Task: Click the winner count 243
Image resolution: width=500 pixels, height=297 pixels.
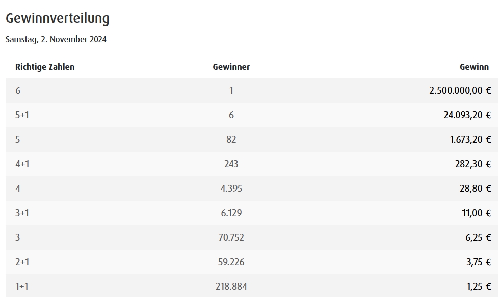Action: [x=231, y=164]
